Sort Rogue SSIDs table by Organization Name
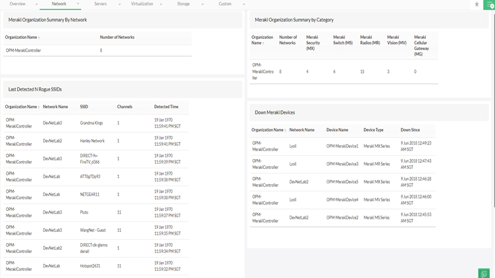The width and height of the screenshot is (495, 278). [22, 106]
